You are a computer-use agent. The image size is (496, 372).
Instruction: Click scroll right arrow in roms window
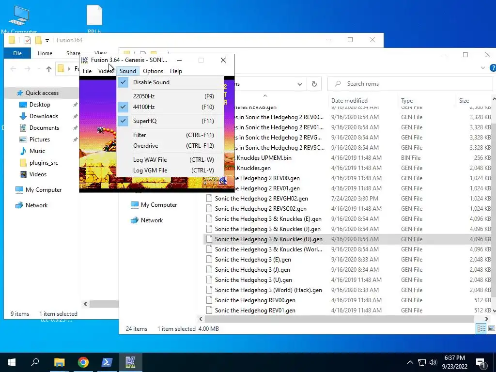[486, 319]
